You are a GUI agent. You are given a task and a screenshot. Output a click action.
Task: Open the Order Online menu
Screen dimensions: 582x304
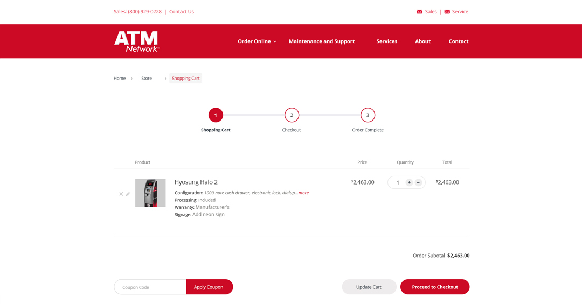[x=254, y=41]
